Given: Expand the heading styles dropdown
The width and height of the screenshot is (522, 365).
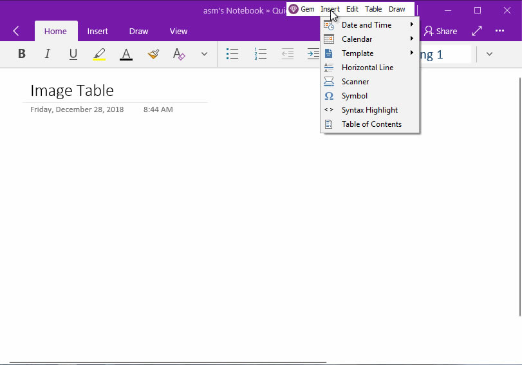Looking at the screenshot, I should pos(489,54).
